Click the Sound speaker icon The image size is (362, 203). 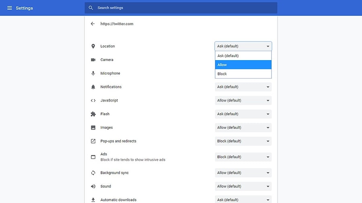93,186
